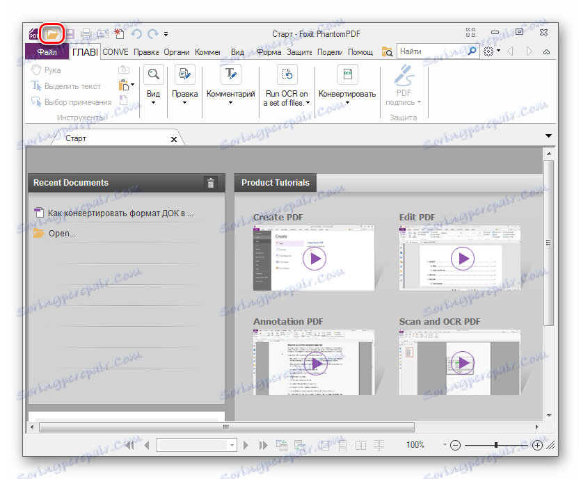Screen dimensions: 581x479
Task: Click the Конвертировать OCR icon
Action: [348, 74]
